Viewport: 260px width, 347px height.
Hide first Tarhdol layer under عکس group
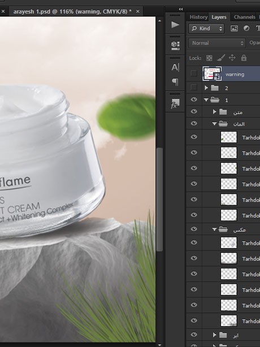[194, 242]
